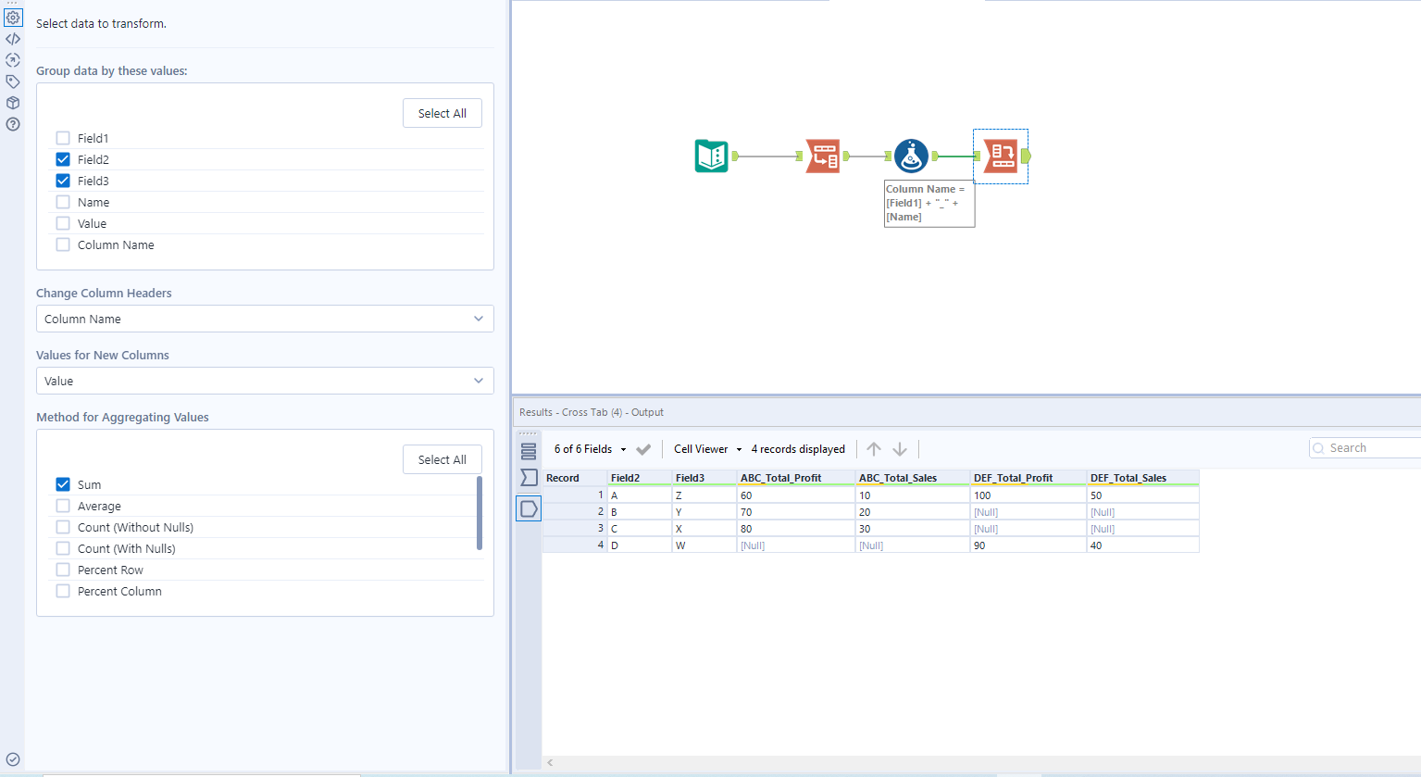Check the Field1 grouping checkbox
This screenshot has width=1421, height=777.
click(x=62, y=137)
